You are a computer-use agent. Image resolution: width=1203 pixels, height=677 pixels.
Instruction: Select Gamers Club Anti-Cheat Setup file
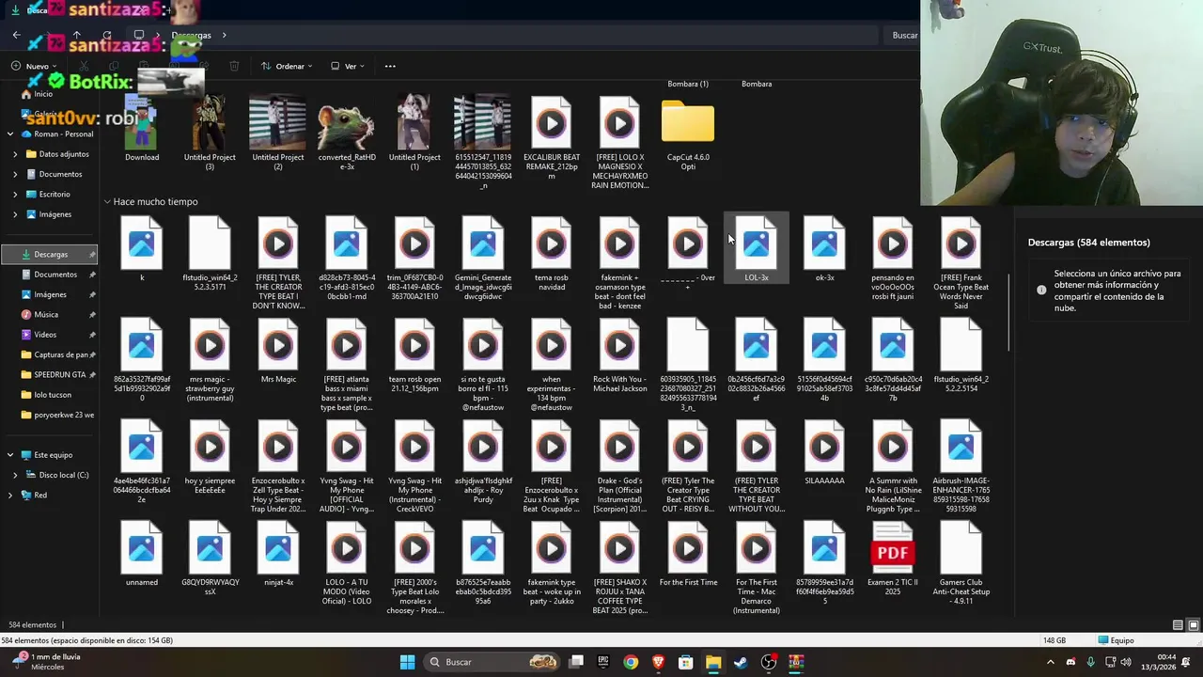pyautogui.click(x=961, y=563)
